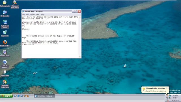Open the View menu in Notepad
This screenshot has width=181, height=102.
pos(38,14)
